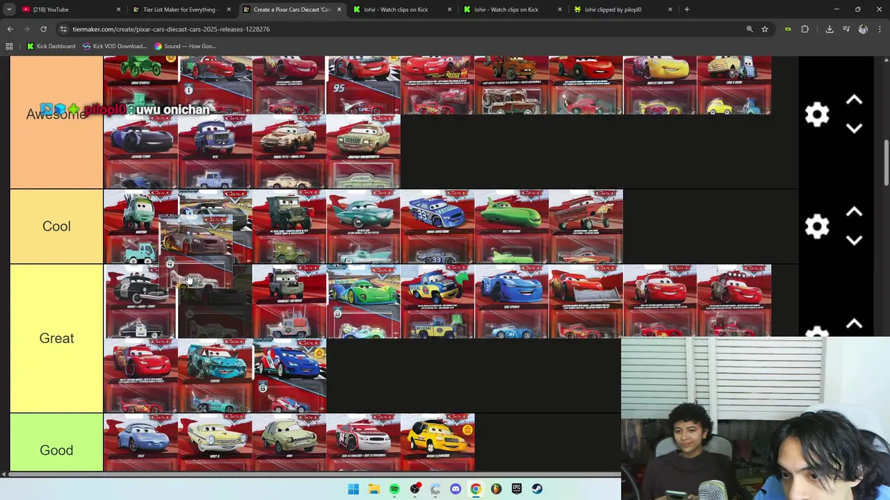Move the Cool tier row up
890x500 pixels.
(x=854, y=212)
